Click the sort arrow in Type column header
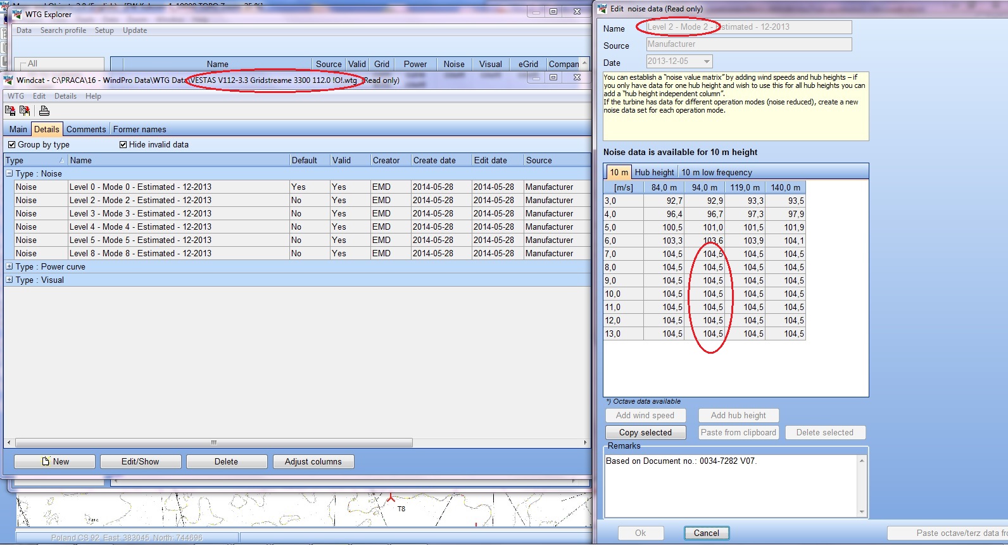Screen dimensions: 1008x548 tap(61, 161)
